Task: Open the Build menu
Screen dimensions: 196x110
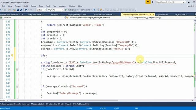Action: (25, 6)
